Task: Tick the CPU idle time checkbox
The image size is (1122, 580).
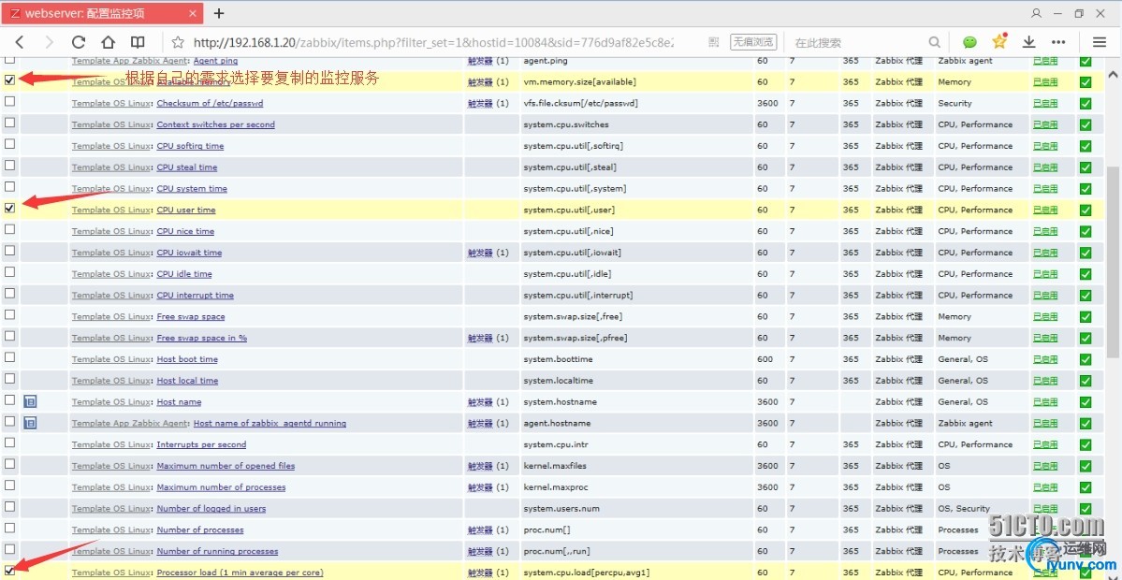Action: pyautogui.click(x=9, y=272)
